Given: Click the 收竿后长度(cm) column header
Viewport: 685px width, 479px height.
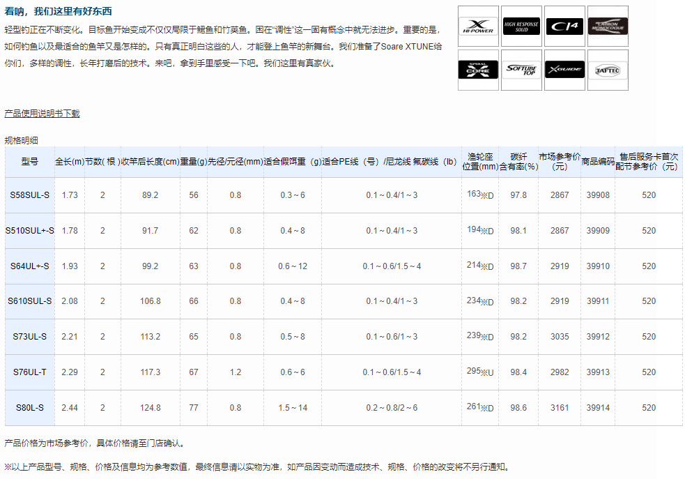Looking at the screenshot, I should pyautogui.click(x=151, y=162).
